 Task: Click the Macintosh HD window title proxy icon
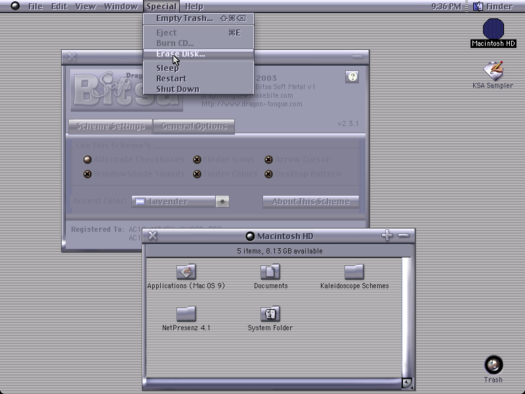[x=250, y=236]
